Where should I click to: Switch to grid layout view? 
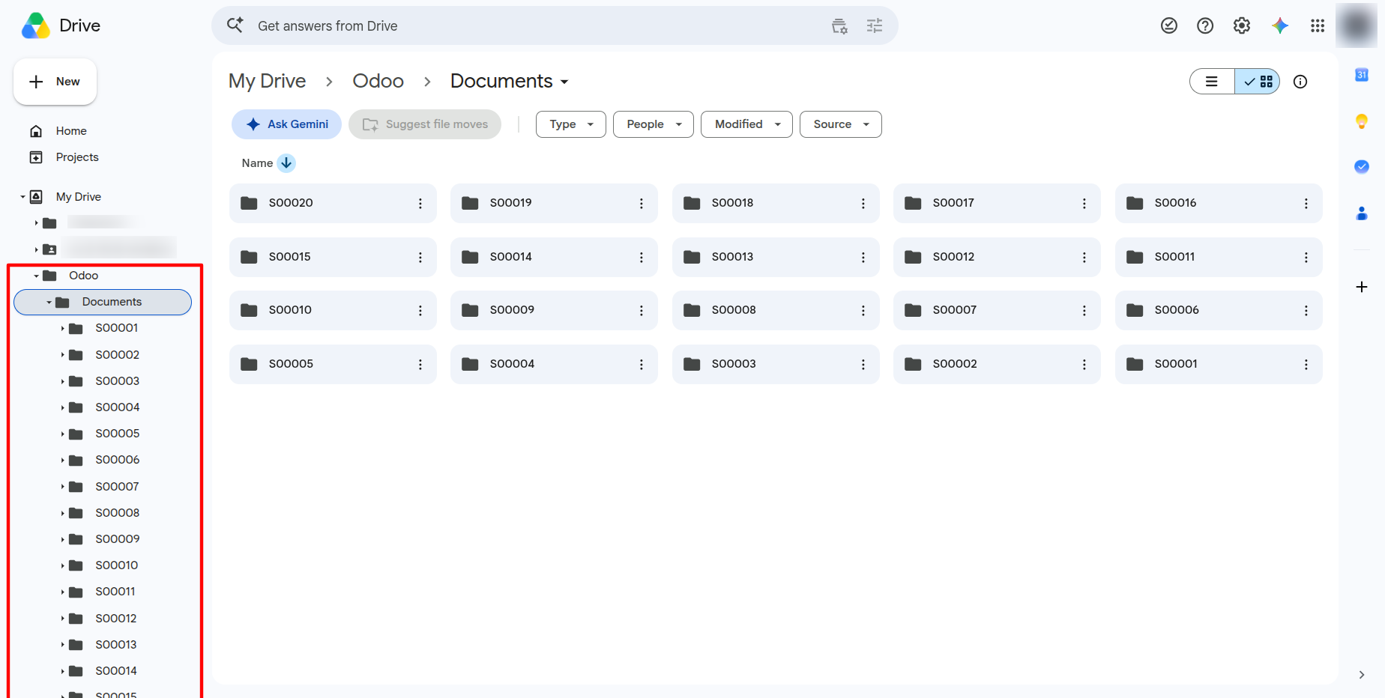[x=1258, y=82]
